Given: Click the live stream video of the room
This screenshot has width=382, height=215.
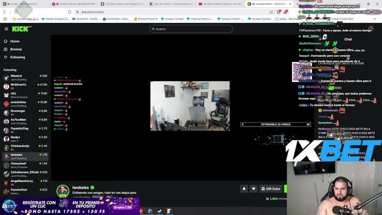Looking at the screenshot, I should [x=190, y=106].
